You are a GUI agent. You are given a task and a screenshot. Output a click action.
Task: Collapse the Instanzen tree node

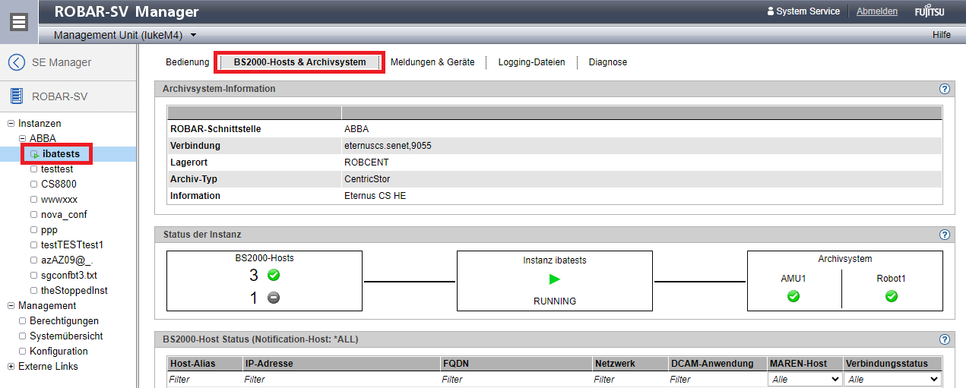[x=11, y=123]
